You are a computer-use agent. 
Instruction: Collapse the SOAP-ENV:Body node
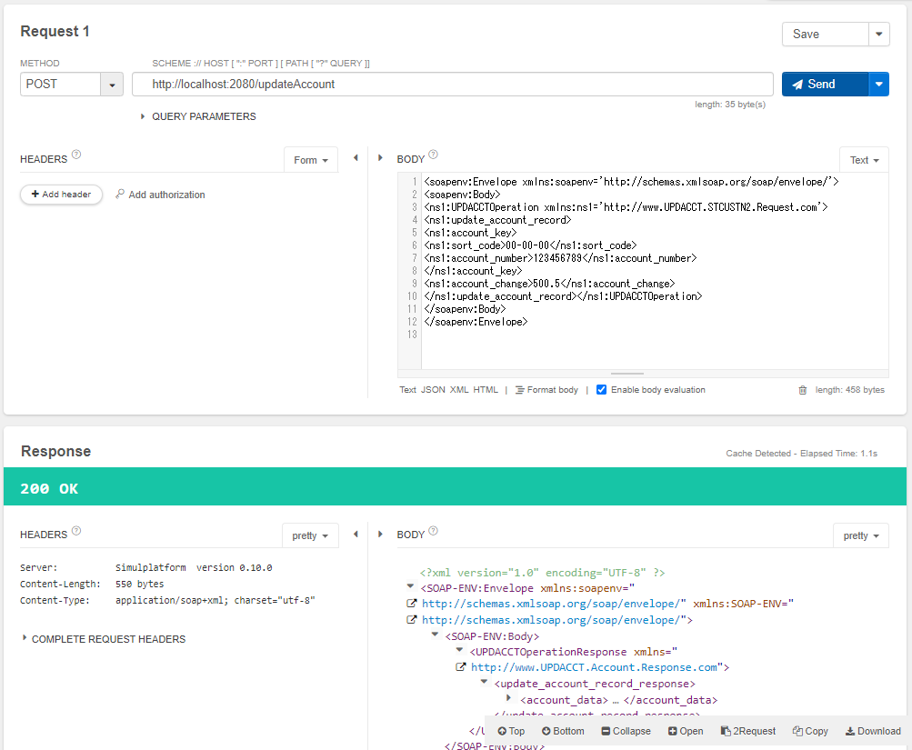click(435, 635)
